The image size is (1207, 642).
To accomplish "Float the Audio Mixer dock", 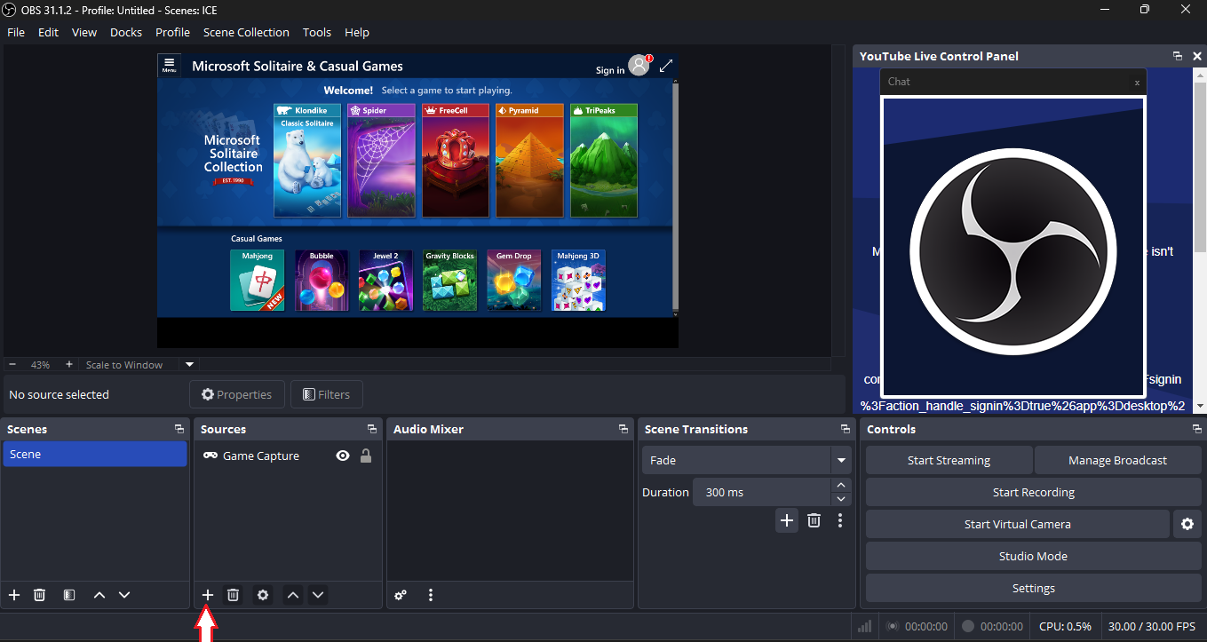I will tap(623, 429).
